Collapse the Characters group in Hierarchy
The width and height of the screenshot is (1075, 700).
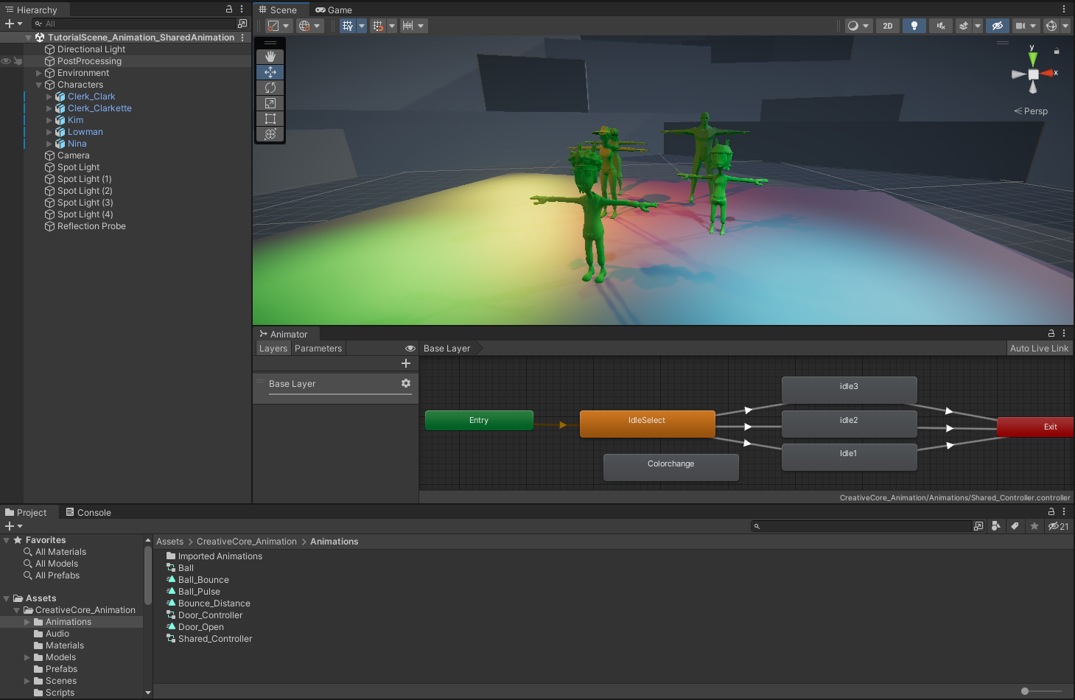[39, 85]
